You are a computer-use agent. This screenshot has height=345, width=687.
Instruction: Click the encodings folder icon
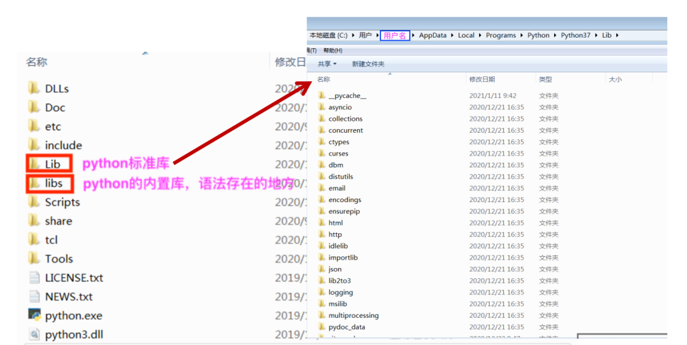pos(322,200)
